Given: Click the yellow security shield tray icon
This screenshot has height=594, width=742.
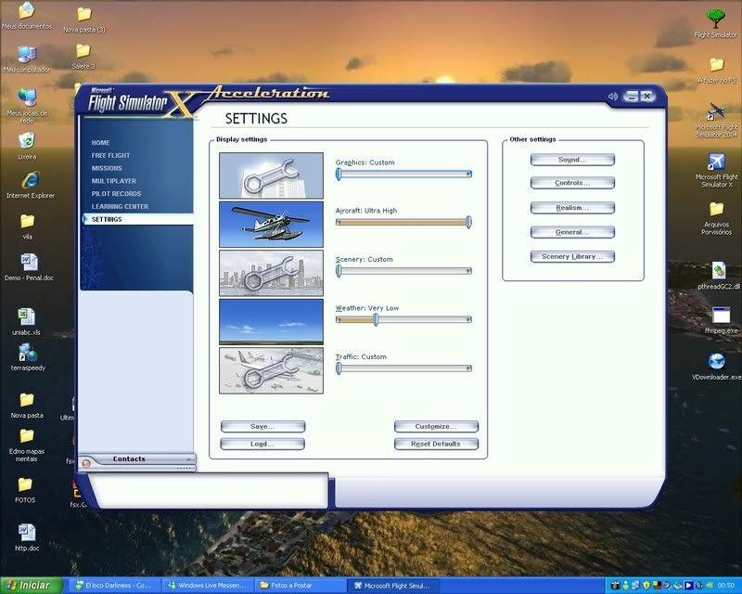Looking at the screenshot, I should (x=646, y=585).
